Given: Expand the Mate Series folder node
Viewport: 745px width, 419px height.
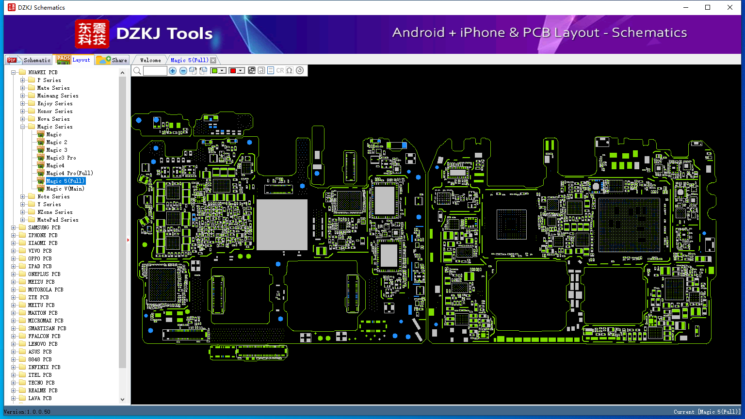Looking at the screenshot, I should (x=23, y=88).
